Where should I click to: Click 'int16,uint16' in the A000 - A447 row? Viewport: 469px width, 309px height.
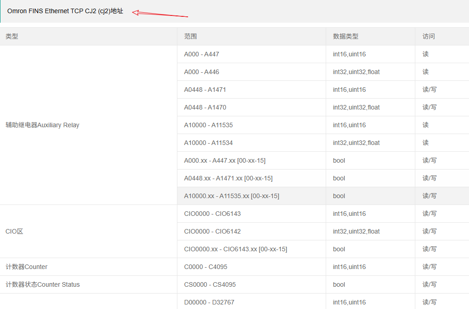point(349,54)
